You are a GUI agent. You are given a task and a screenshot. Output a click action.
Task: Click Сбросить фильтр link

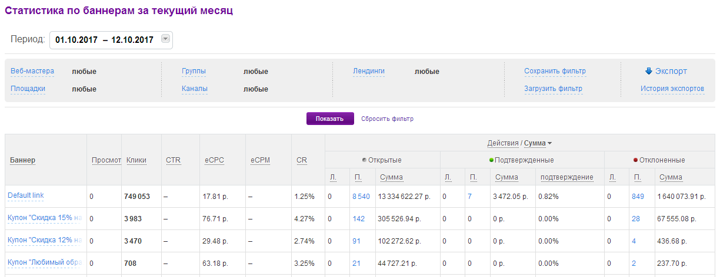tap(387, 119)
